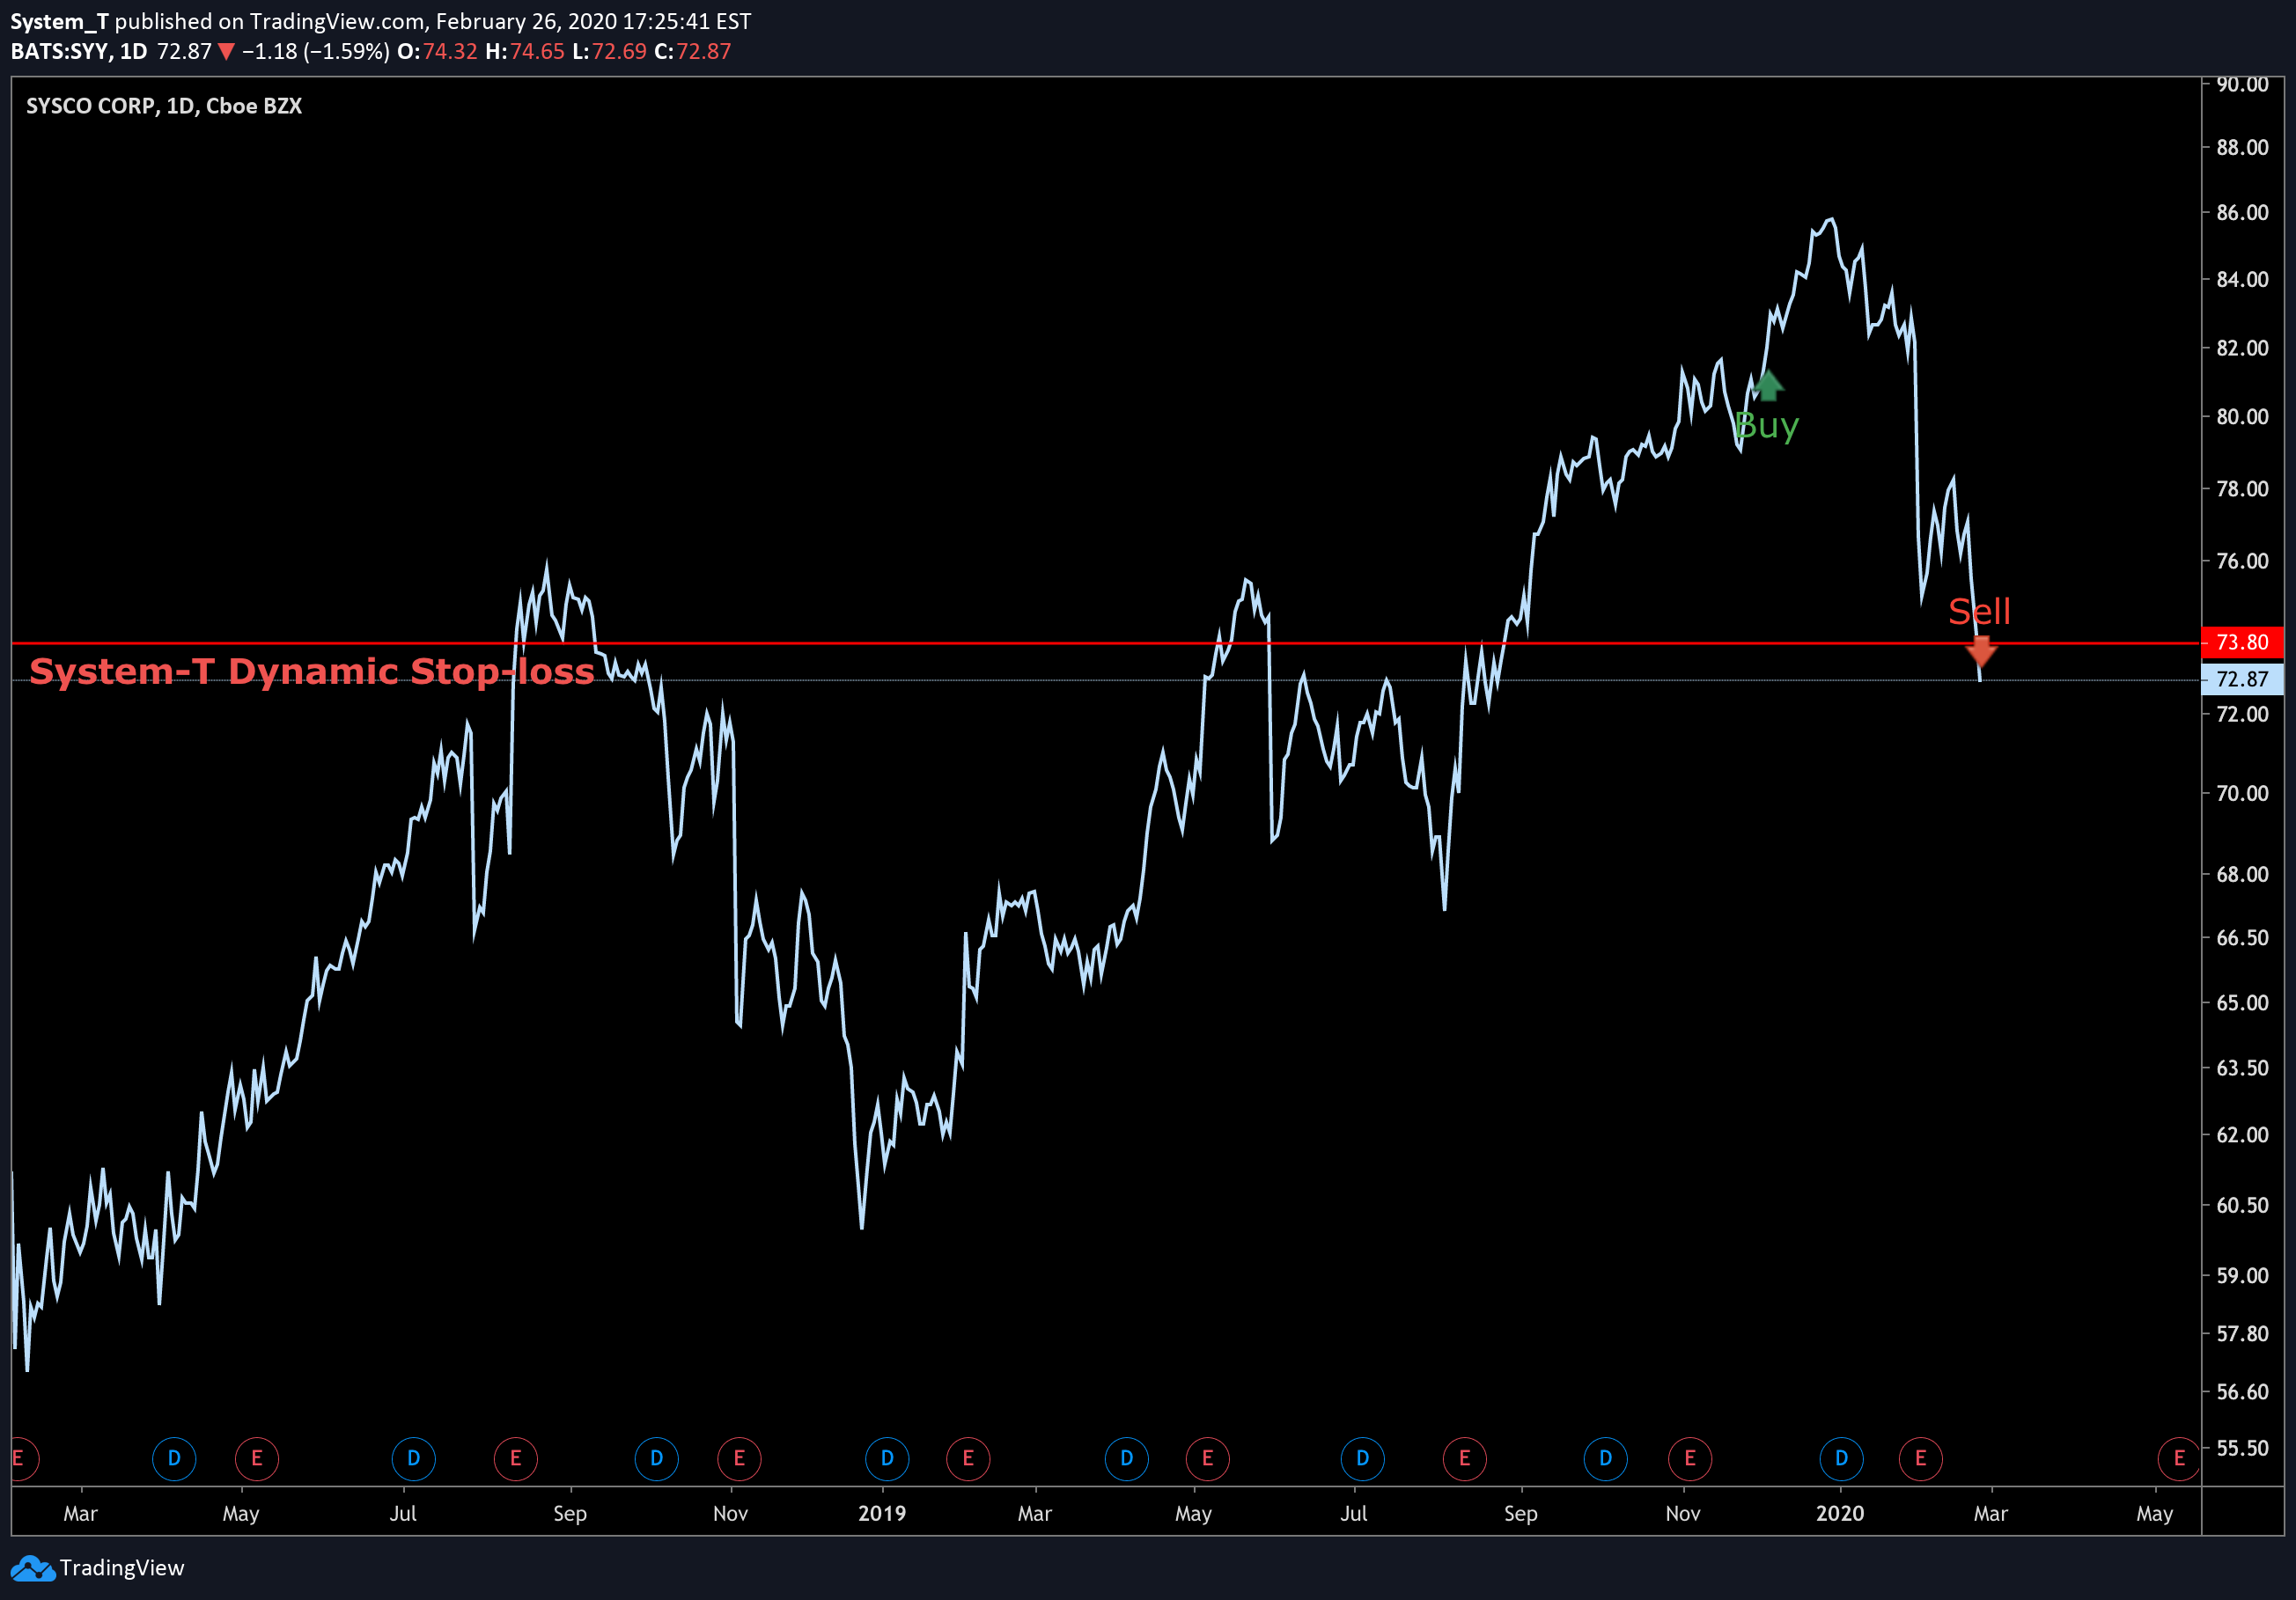Click the 80.00 price axis label
Image resolution: width=2296 pixels, height=1600 pixels.
(x=2242, y=417)
